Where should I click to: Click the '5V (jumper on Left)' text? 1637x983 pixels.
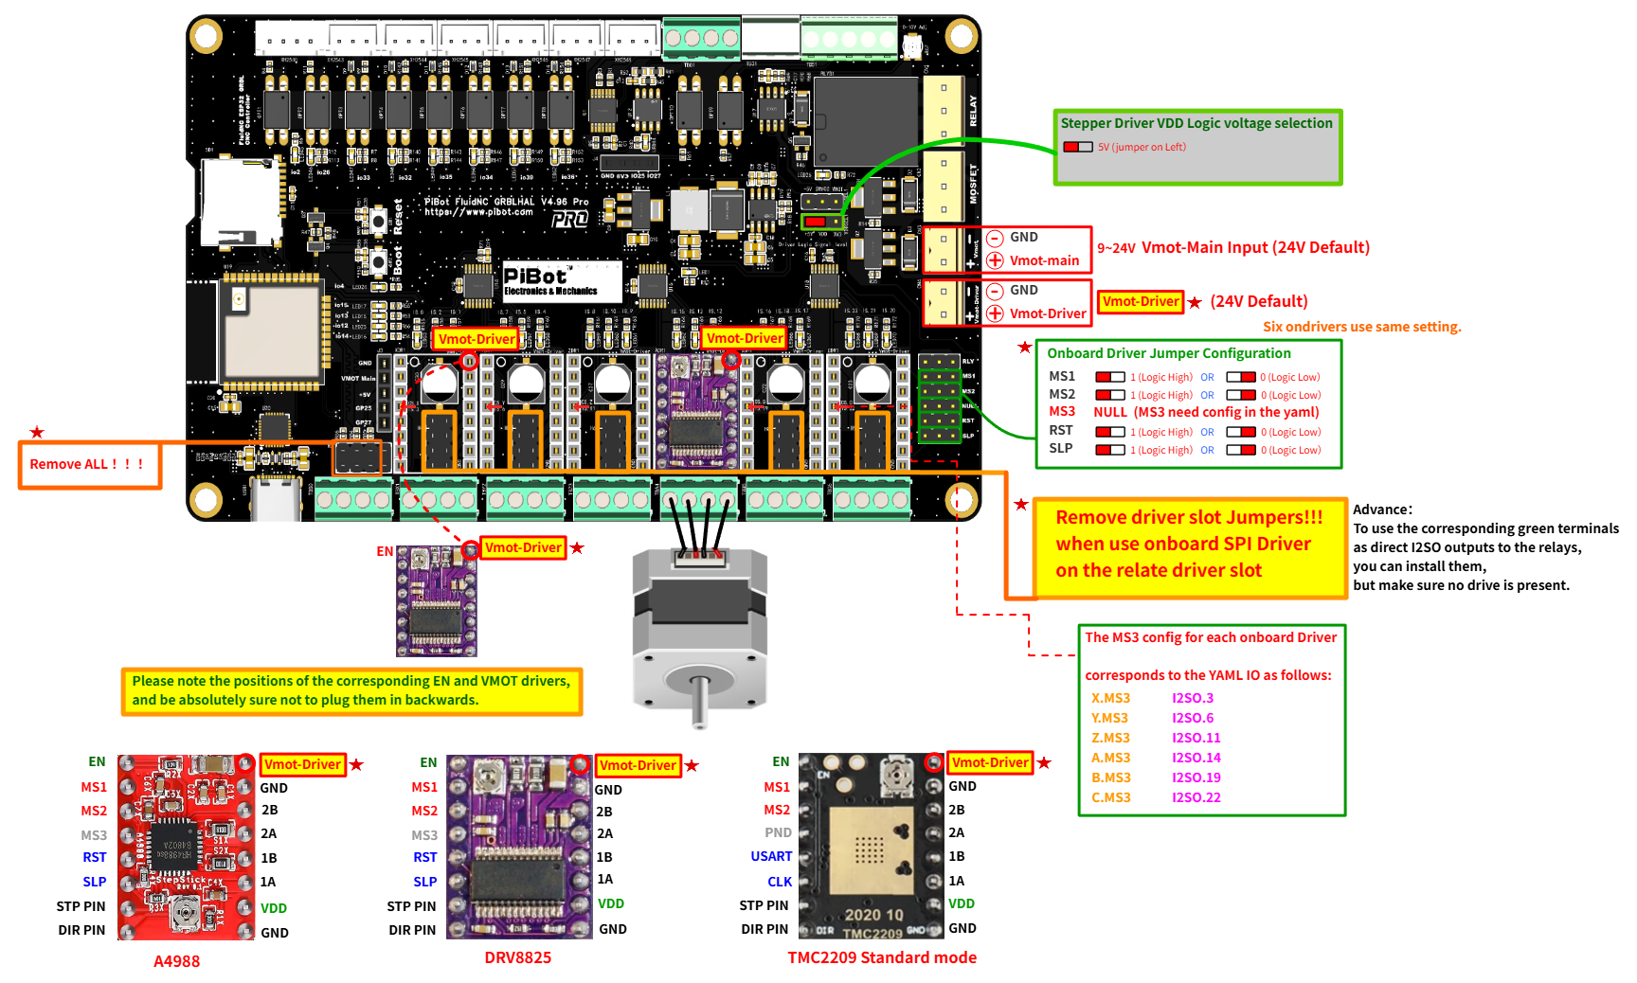tap(1142, 147)
